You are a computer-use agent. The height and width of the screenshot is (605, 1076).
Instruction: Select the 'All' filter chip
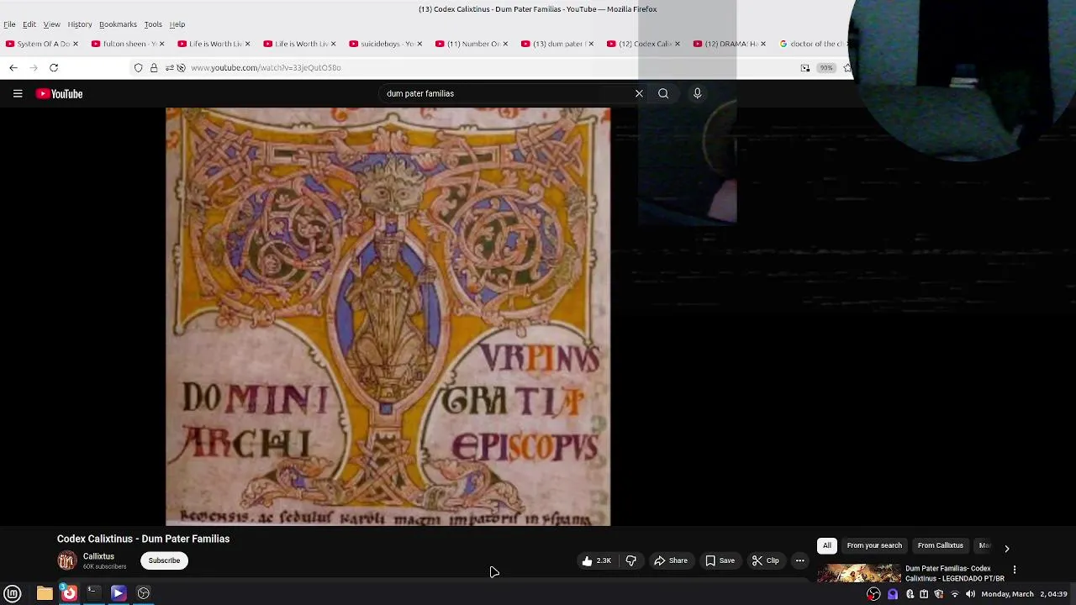pos(827,545)
